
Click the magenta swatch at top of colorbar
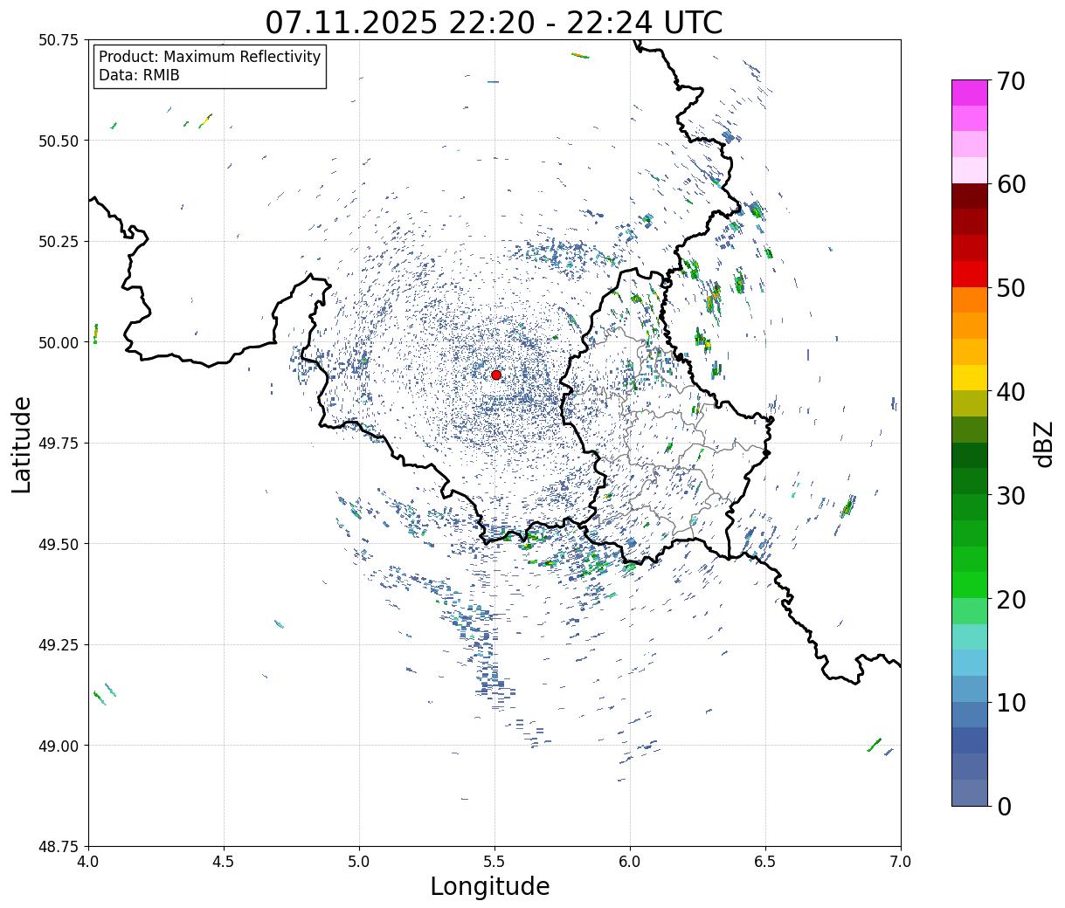click(970, 93)
